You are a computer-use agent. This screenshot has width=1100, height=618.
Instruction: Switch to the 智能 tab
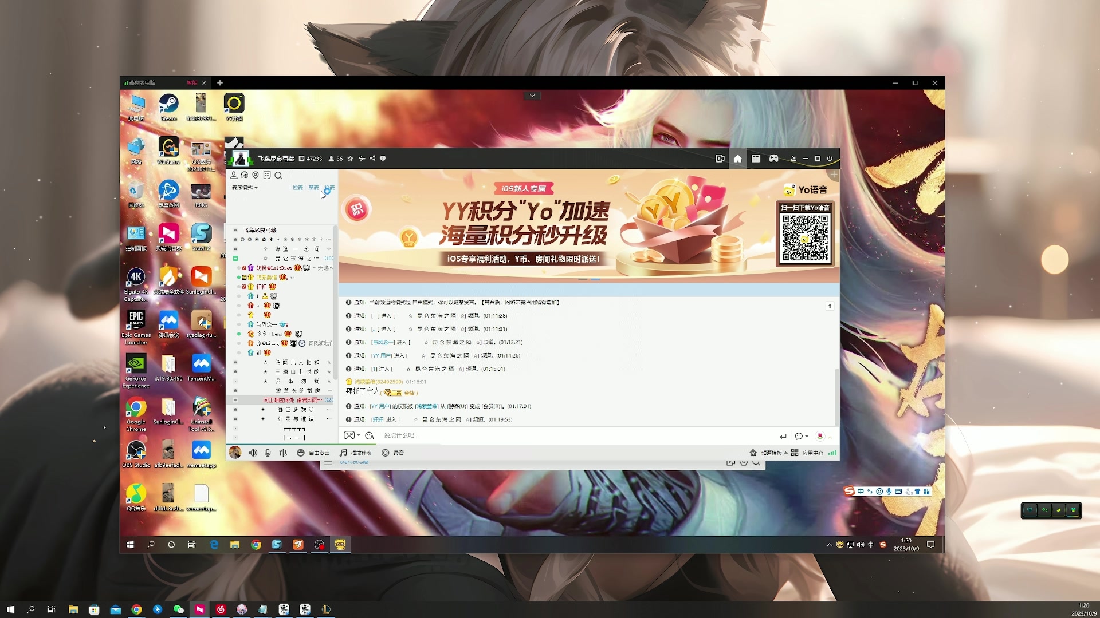coord(192,82)
